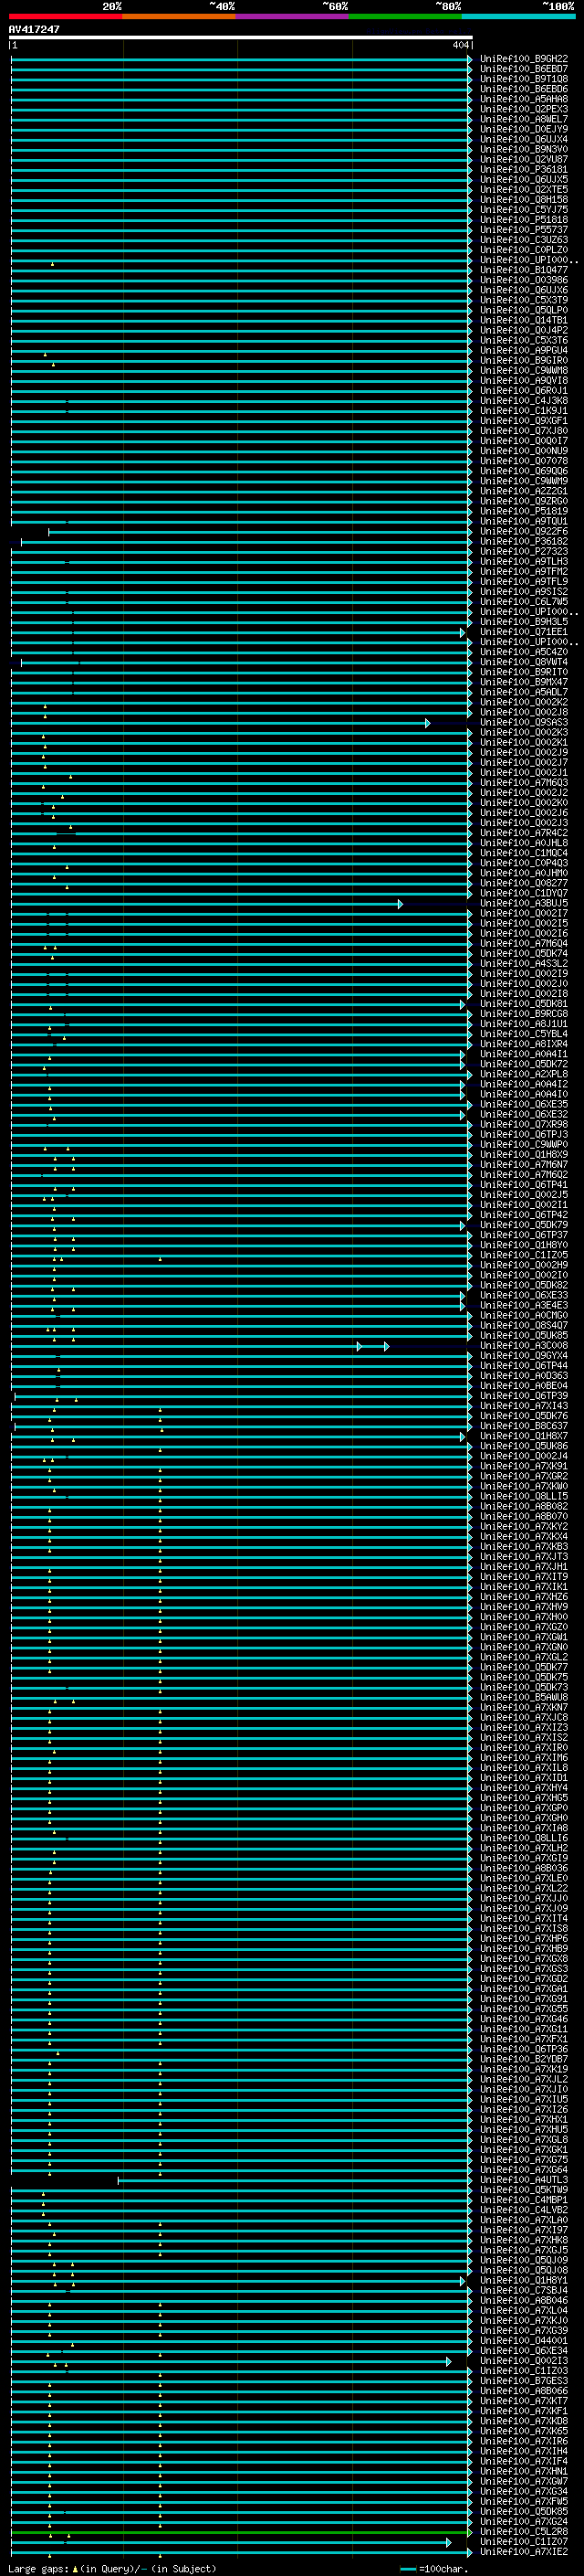584x2576 pixels.
Task: Select the query name AV417247
Action: pos(34,30)
